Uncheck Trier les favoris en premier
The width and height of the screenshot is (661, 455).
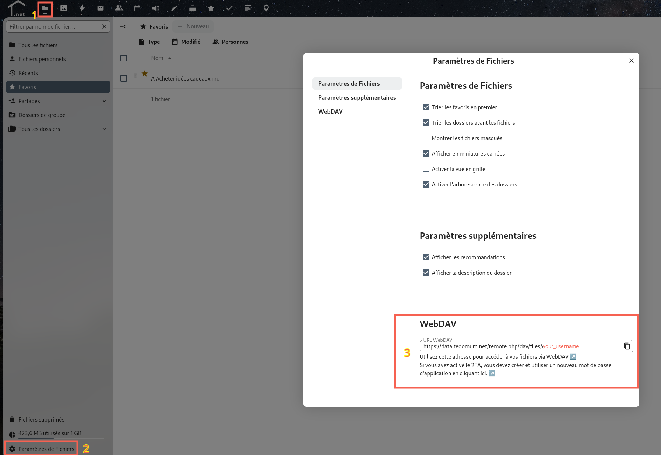point(426,107)
